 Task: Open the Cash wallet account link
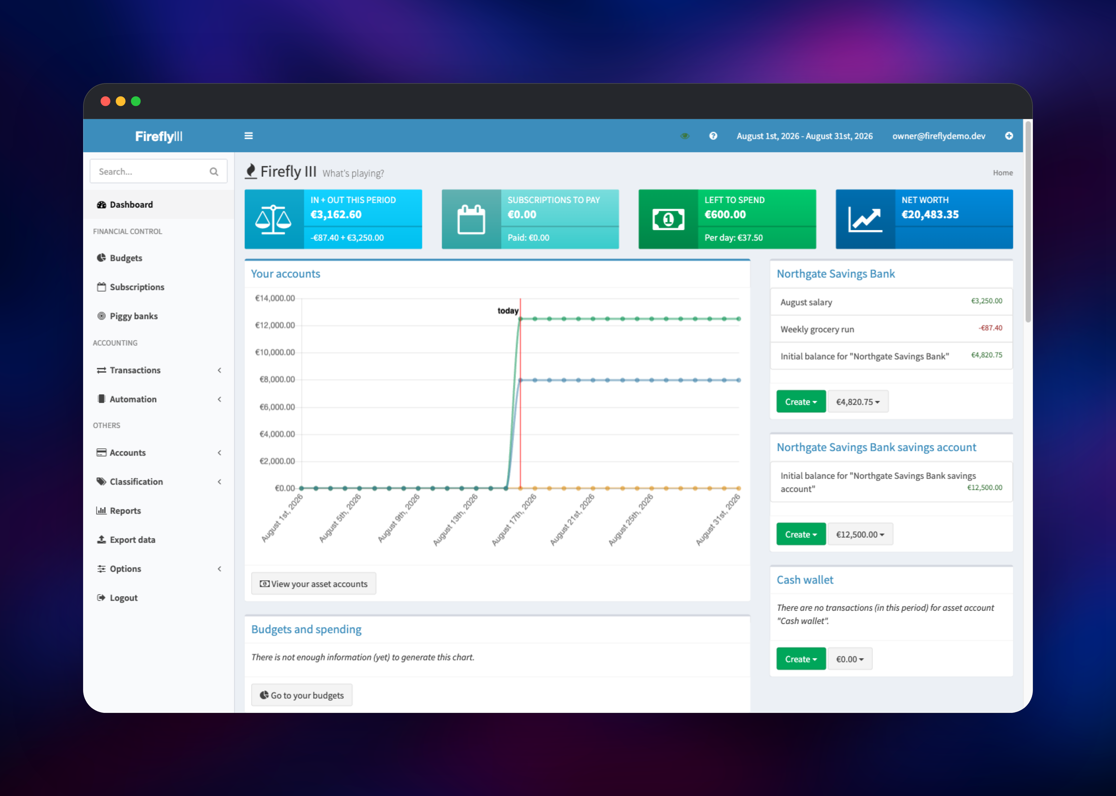click(x=804, y=579)
